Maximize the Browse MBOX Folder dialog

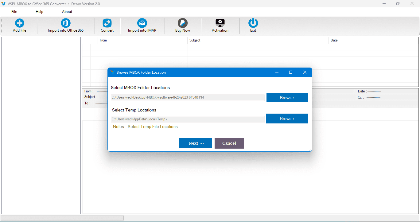pyautogui.click(x=291, y=72)
